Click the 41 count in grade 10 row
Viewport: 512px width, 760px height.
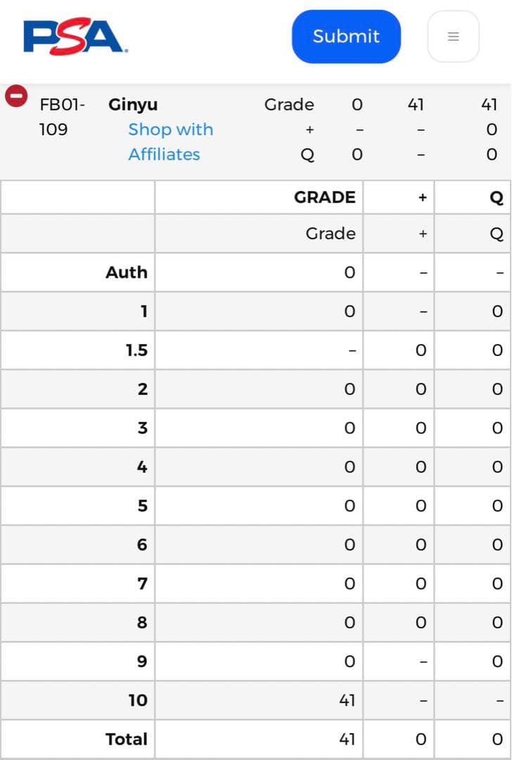[x=347, y=700]
